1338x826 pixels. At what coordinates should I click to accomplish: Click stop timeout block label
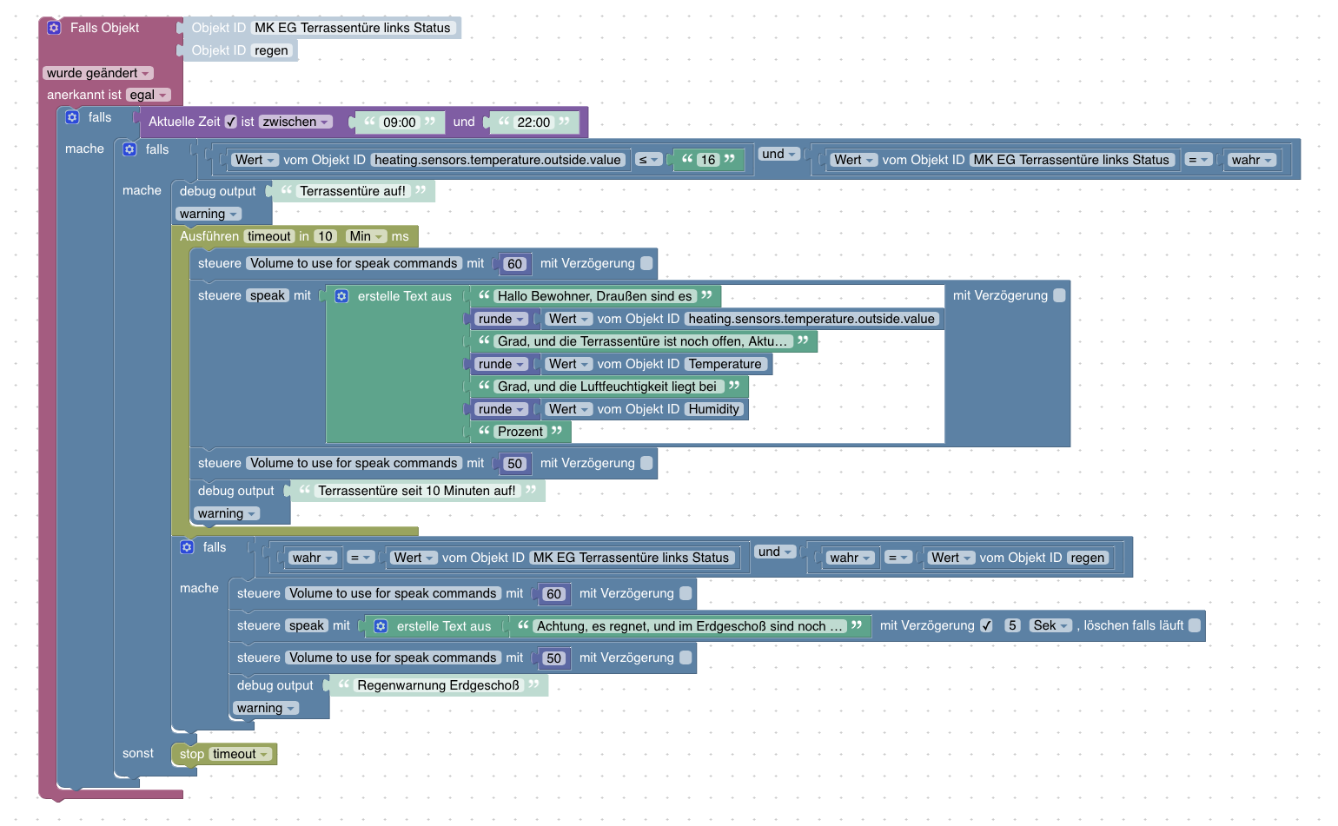[192, 754]
